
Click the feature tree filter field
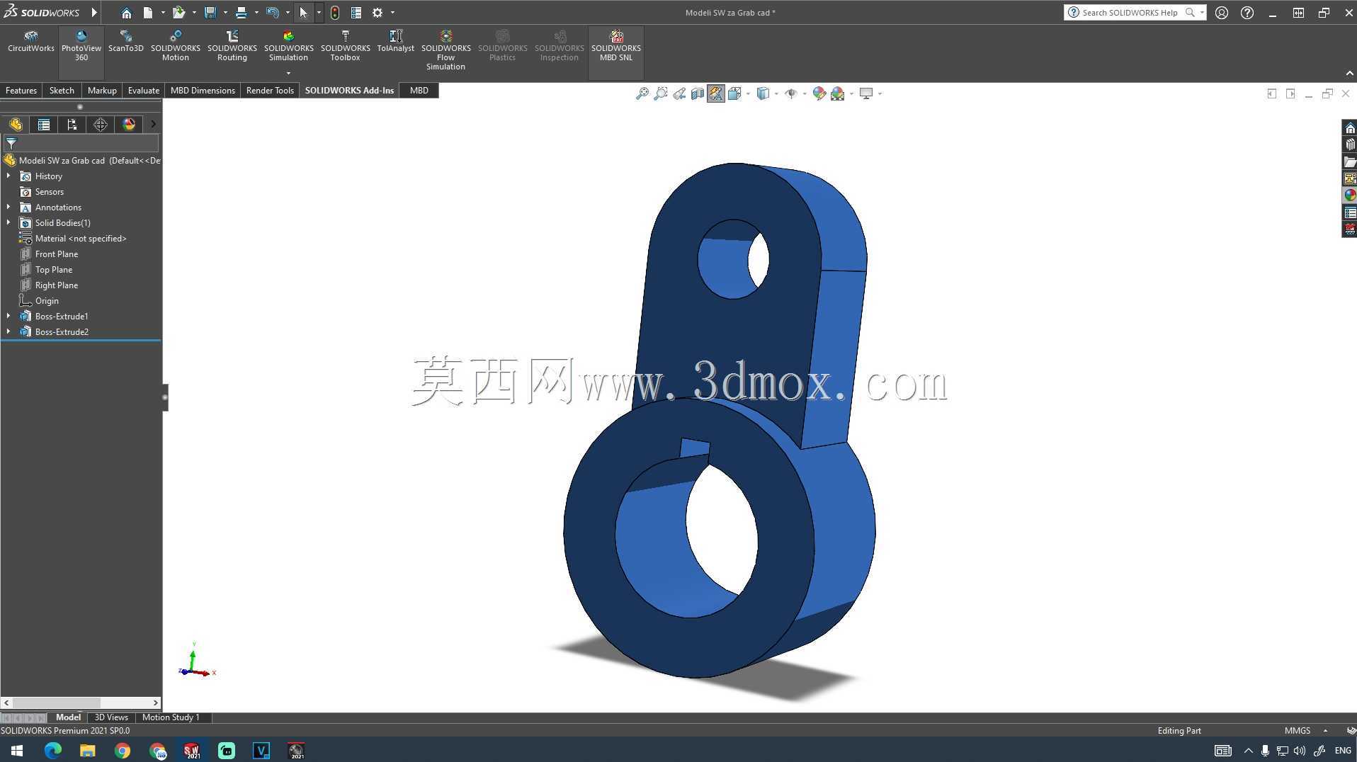click(x=81, y=143)
